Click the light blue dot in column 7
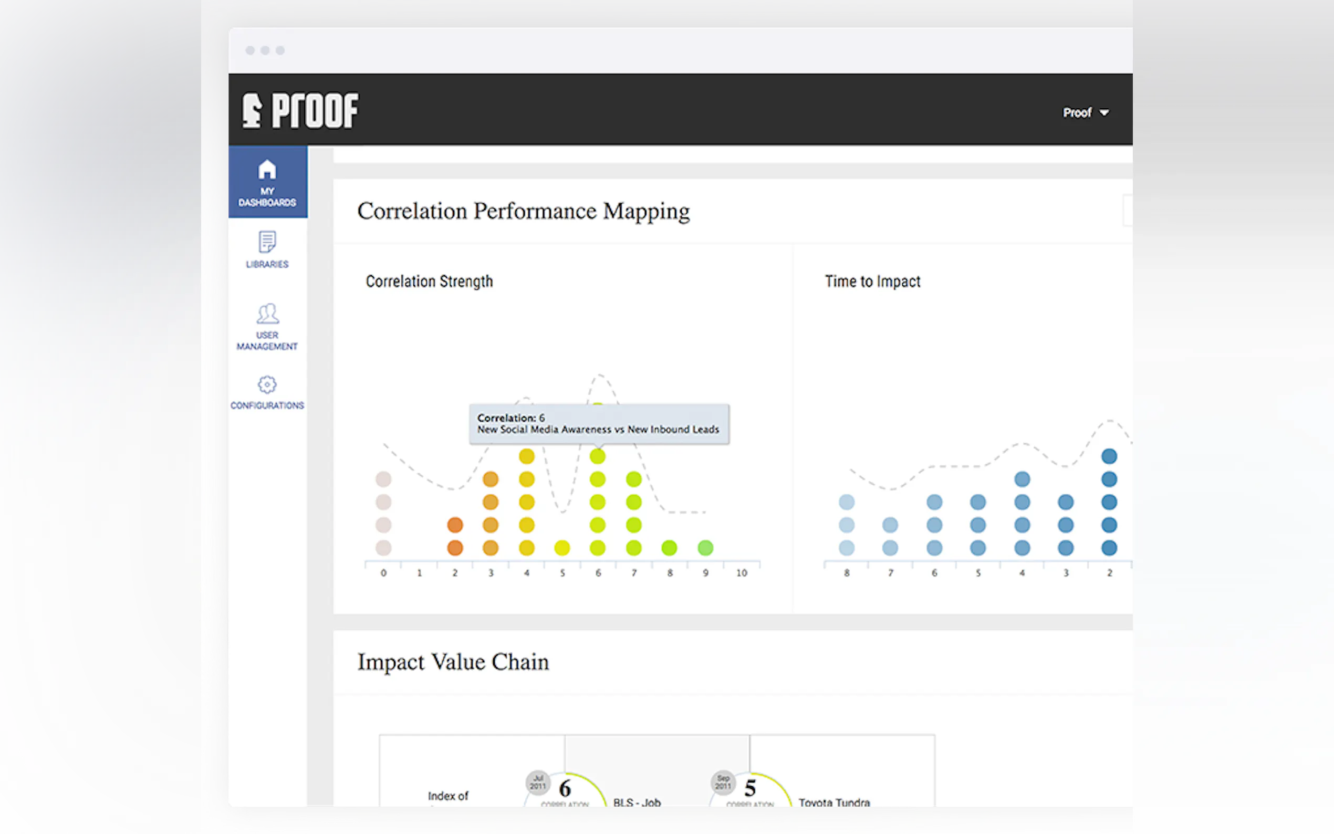This screenshot has width=1334, height=834. point(890,525)
